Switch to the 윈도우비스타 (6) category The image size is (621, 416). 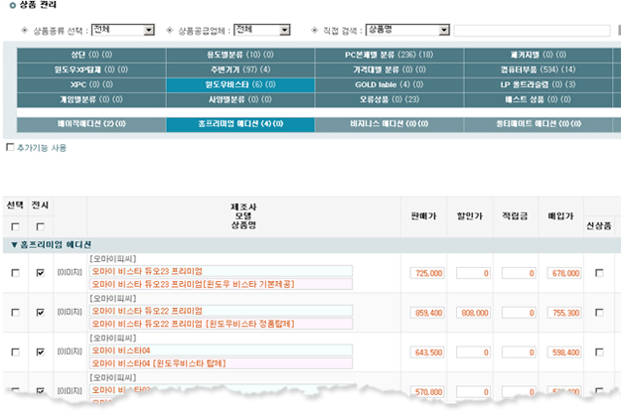click(x=239, y=85)
